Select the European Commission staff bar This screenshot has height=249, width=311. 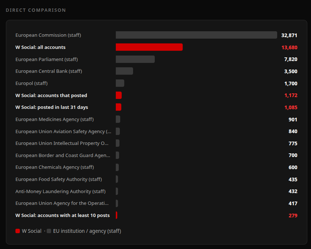196,35
